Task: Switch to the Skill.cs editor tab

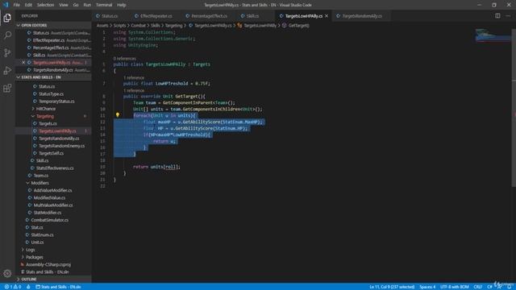Action: coord(252,16)
